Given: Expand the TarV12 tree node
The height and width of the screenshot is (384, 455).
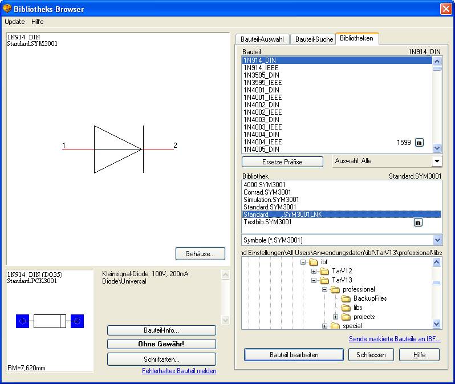Looking at the screenshot, I should pyautogui.click(x=314, y=271).
